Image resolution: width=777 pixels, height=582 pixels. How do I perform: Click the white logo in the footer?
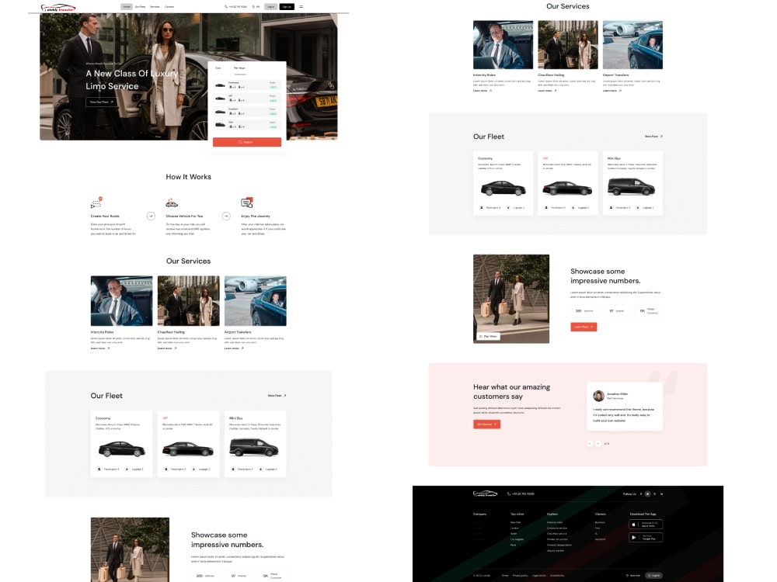pos(485,494)
